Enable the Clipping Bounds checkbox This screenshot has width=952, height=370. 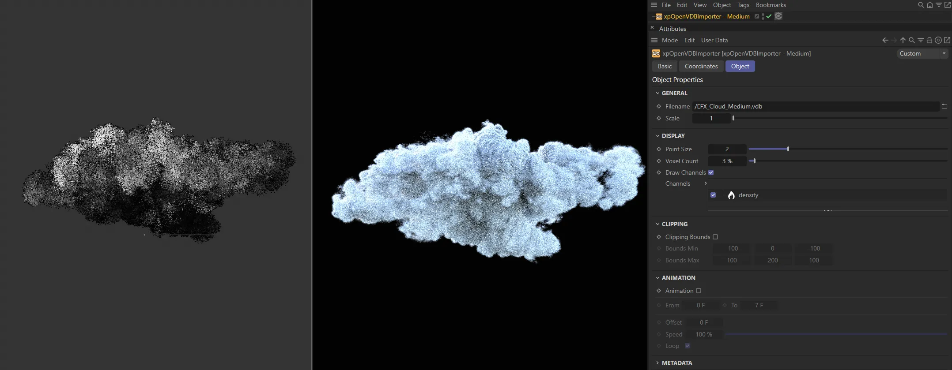pos(715,237)
